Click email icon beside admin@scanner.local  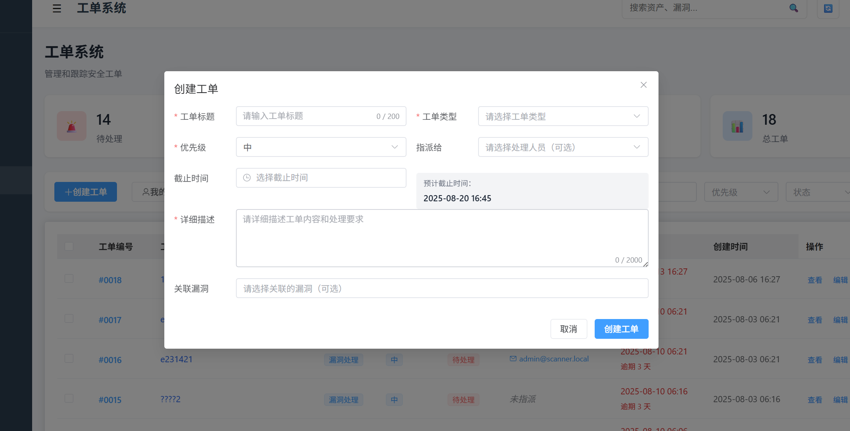pyautogui.click(x=513, y=359)
